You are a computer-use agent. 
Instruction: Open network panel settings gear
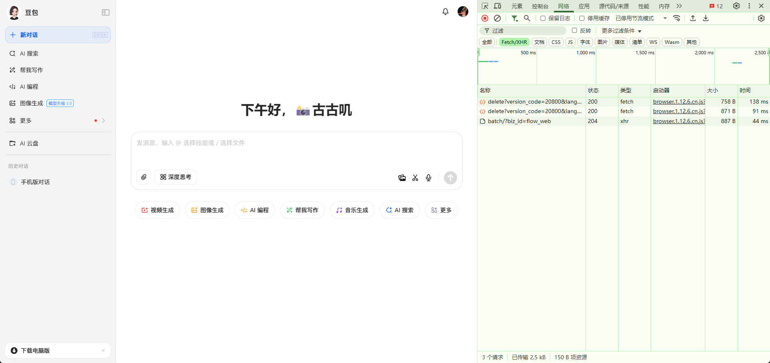point(761,18)
